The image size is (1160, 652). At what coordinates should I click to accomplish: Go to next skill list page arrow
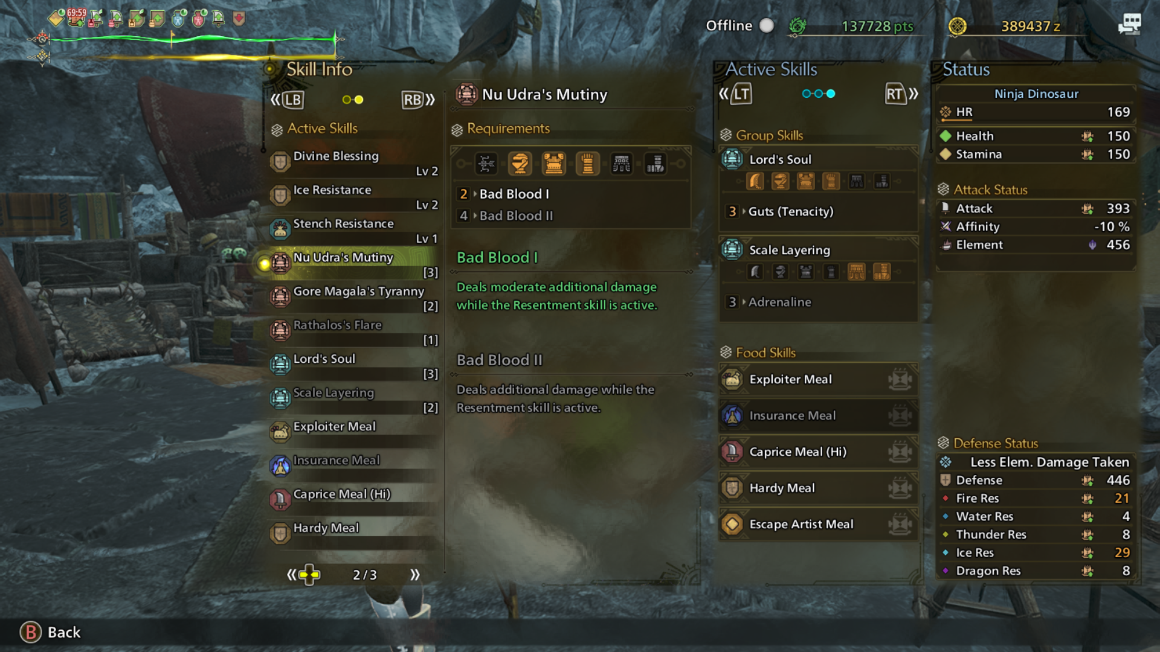point(414,575)
